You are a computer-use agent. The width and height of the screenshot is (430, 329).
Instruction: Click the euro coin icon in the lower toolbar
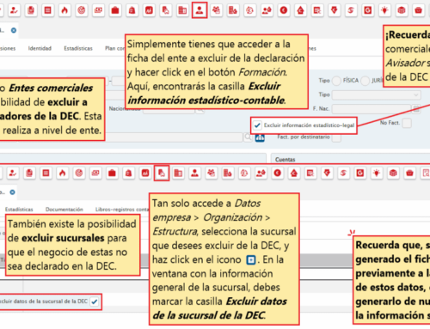277,173
